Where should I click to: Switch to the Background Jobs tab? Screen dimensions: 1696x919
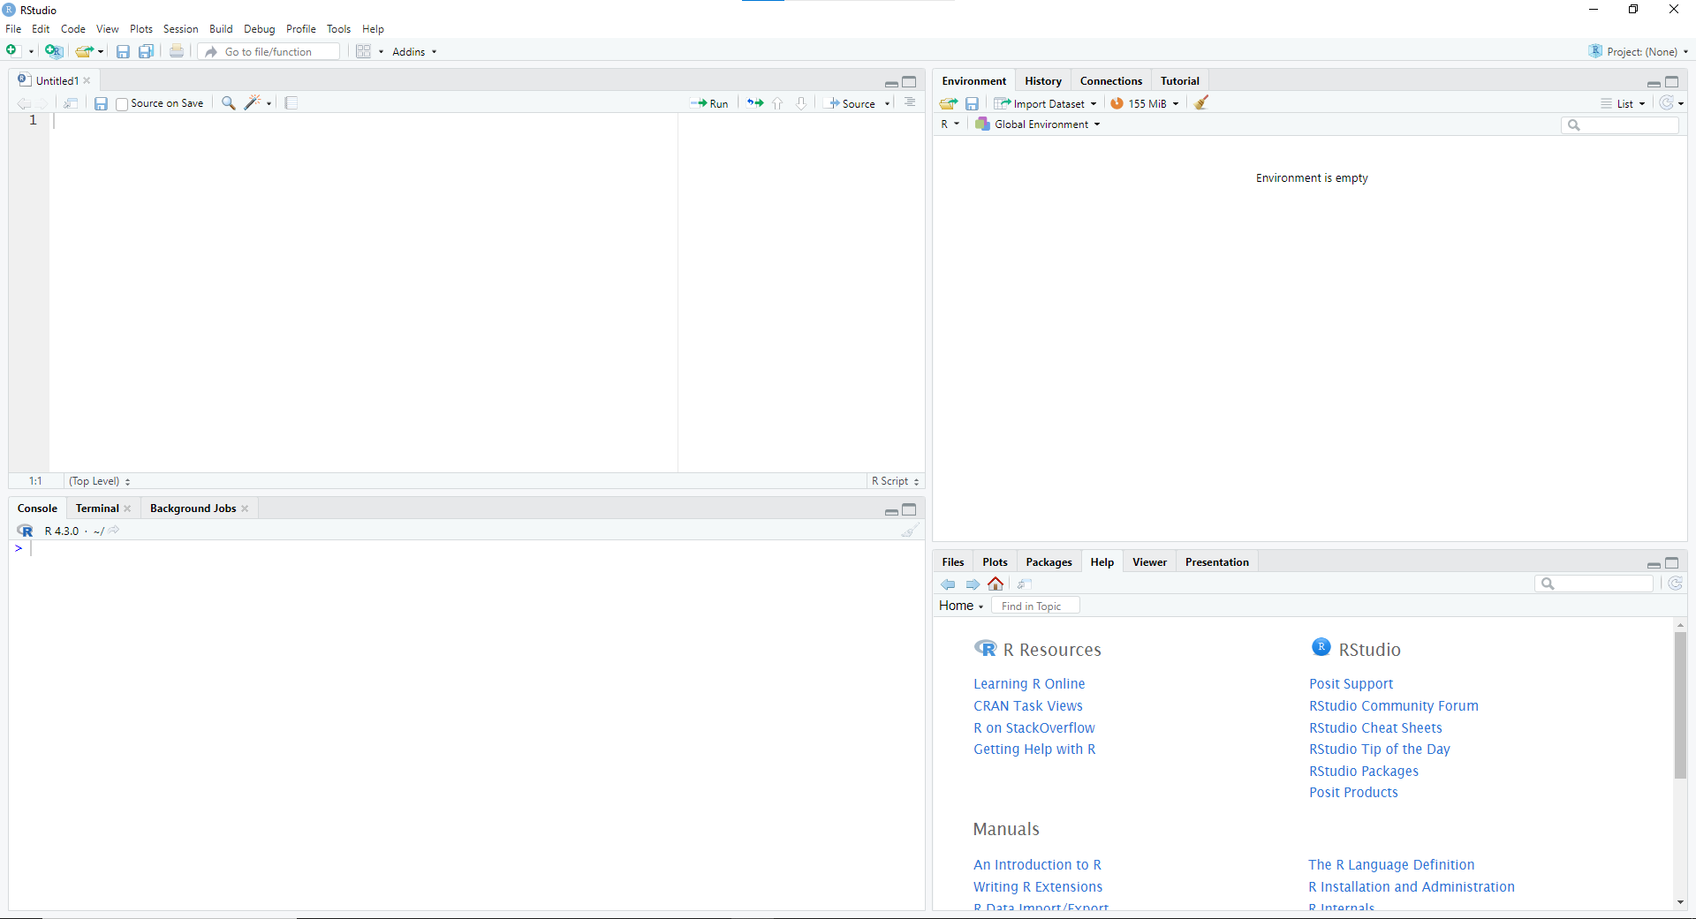pyautogui.click(x=193, y=508)
